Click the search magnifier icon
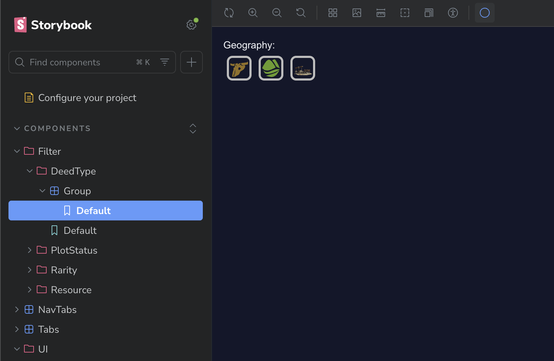The image size is (554, 361). (20, 62)
